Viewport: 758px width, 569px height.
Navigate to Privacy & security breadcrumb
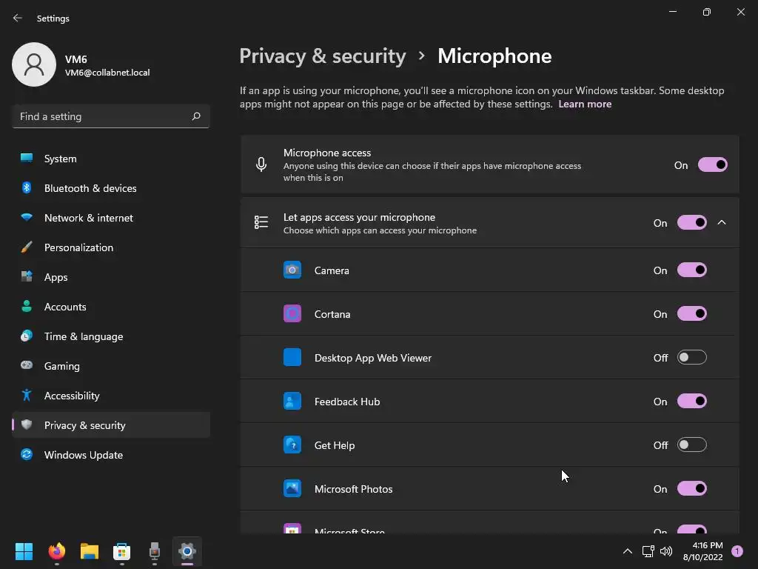pos(323,56)
